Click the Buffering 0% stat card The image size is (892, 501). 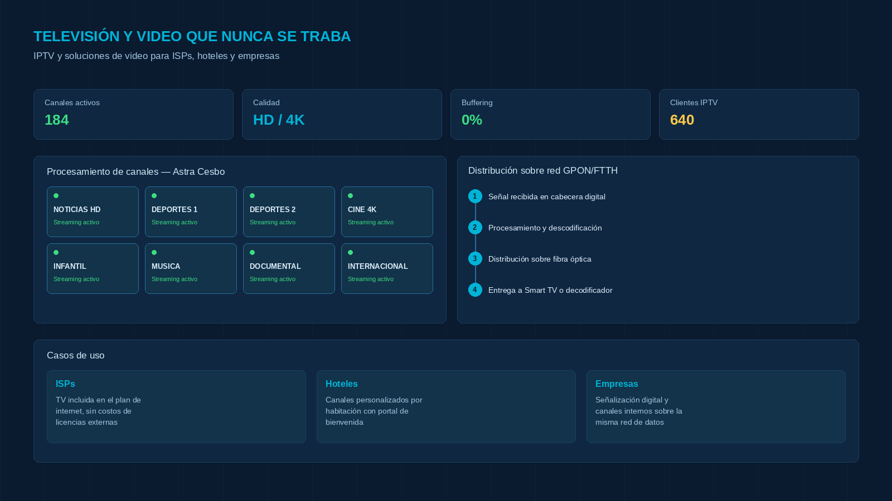tap(550, 114)
